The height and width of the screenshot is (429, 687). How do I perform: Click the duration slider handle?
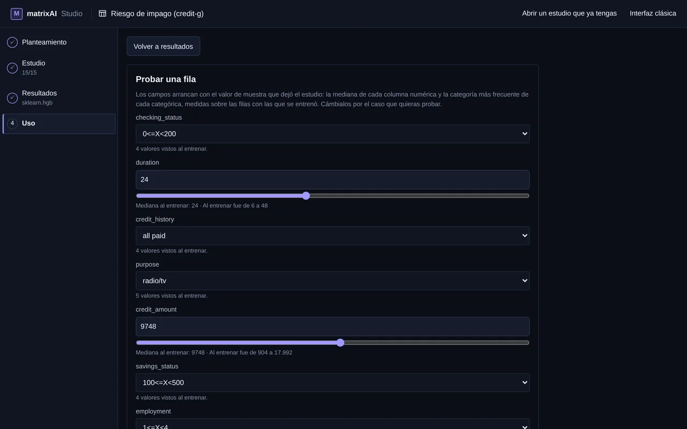306,196
